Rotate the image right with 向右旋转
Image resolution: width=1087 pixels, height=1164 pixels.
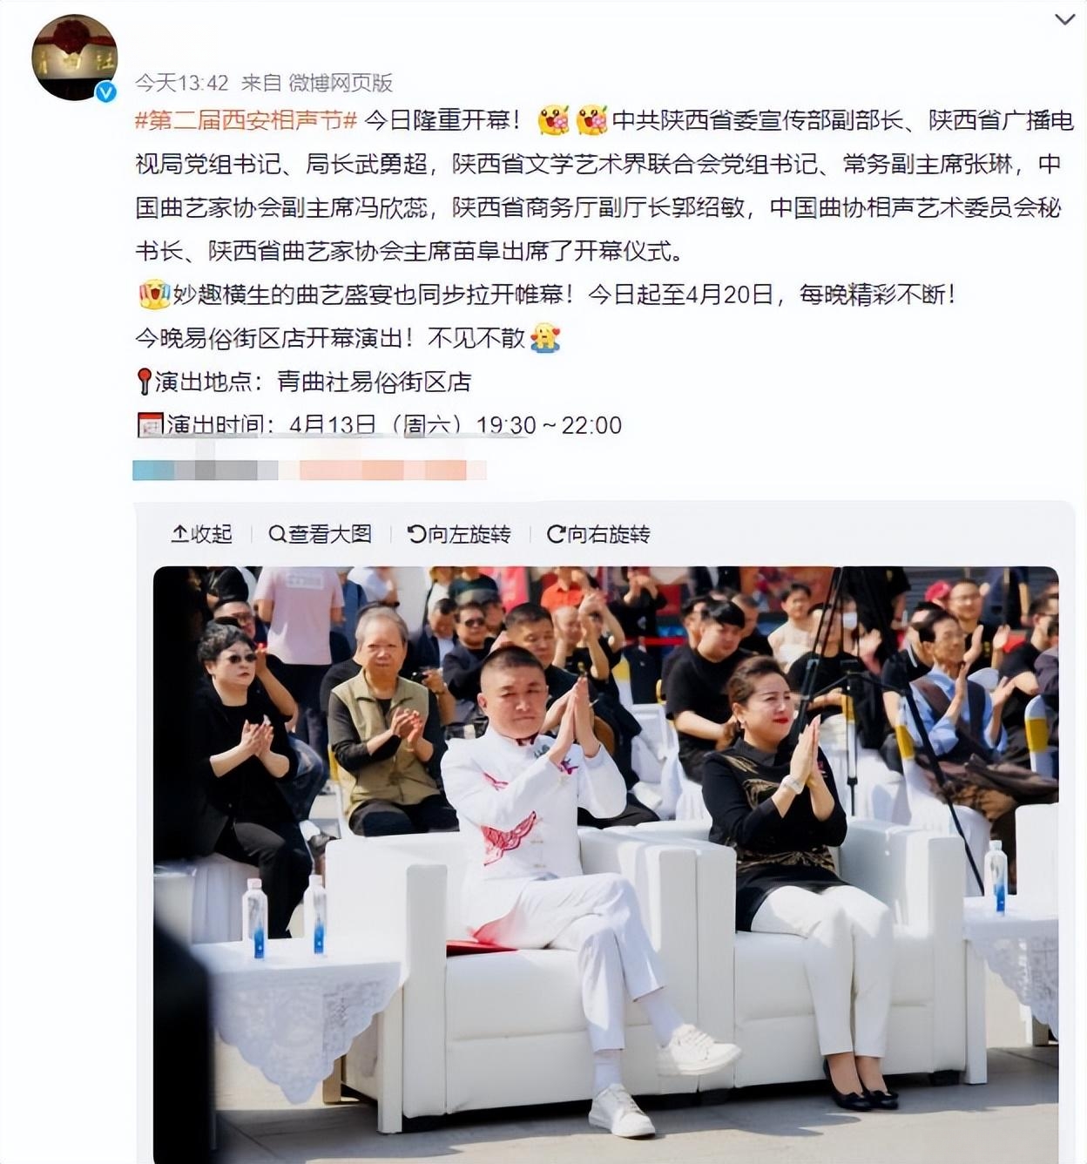pyautogui.click(x=598, y=534)
